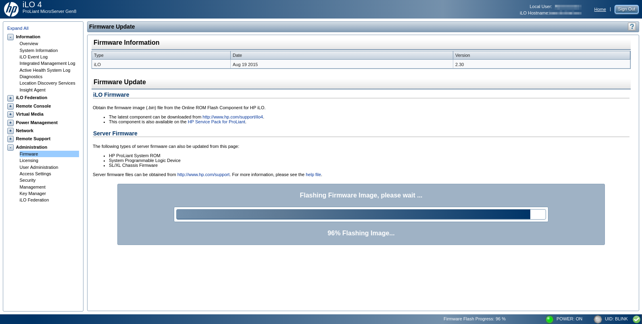This screenshot has height=324, width=642.
Task: Collapse the Information tree section
Action: [10, 37]
